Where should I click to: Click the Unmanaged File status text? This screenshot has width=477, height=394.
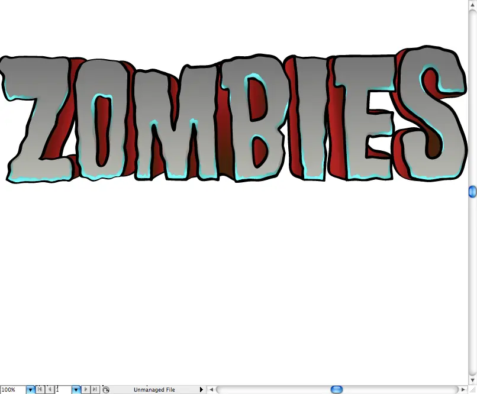point(154,390)
